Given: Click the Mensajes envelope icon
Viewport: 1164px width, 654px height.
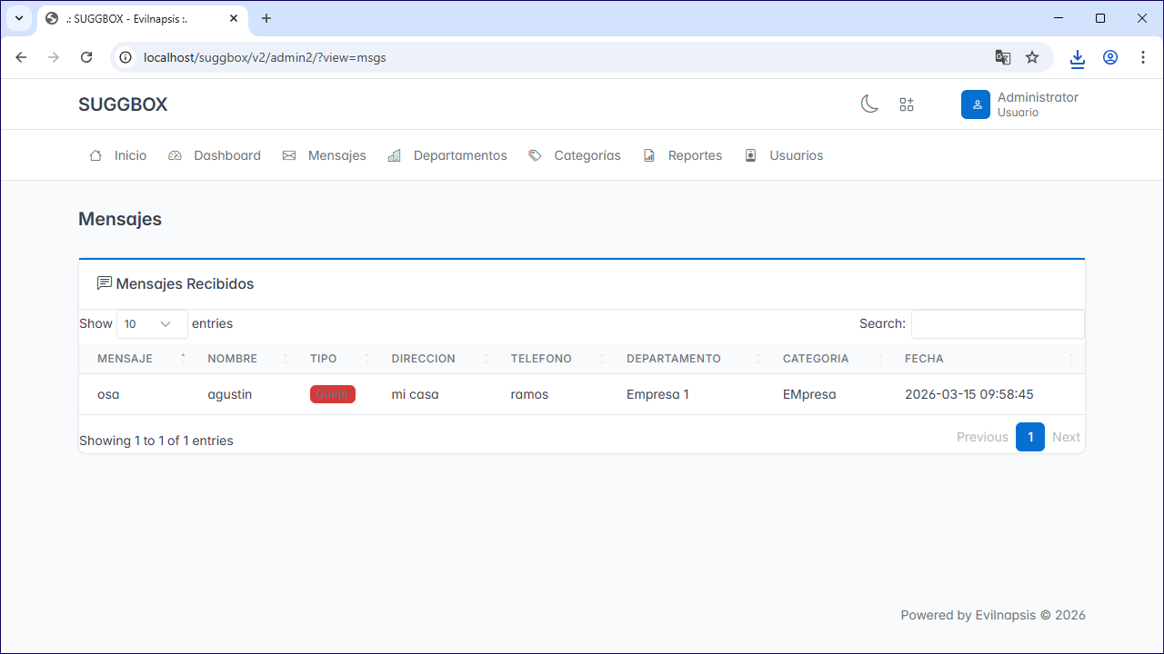Looking at the screenshot, I should [289, 155].
